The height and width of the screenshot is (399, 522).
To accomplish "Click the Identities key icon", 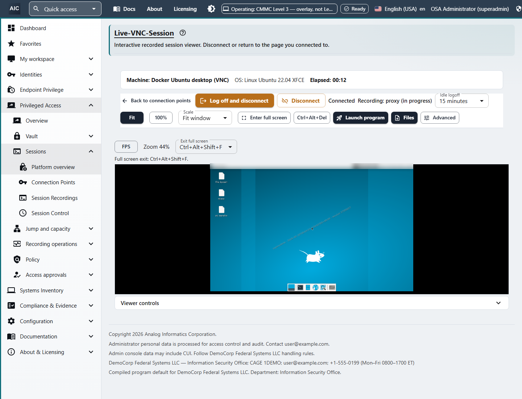I will [11, 74].
